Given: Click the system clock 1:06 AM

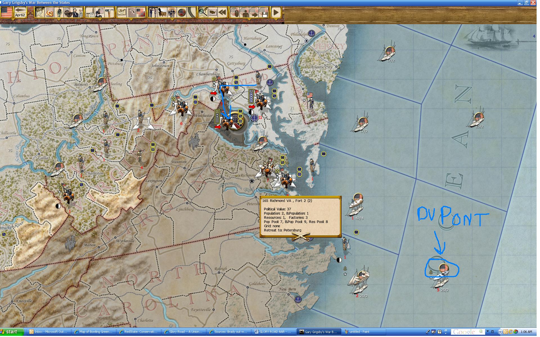Looking at the screenshot, I should click(526, 332).
